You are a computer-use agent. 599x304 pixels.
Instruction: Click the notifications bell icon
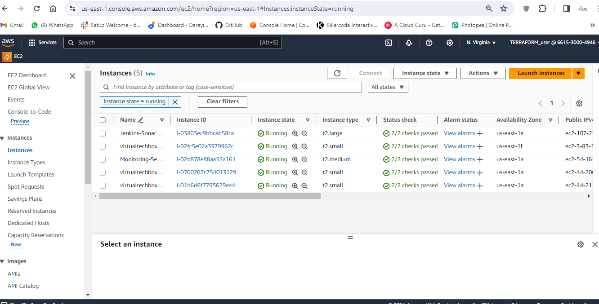pos(409,43)
